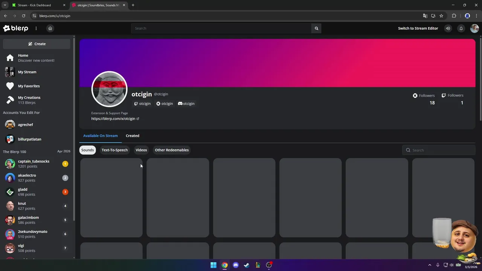Close the otcigin Blerp browser tab
The width and height of the screenshot is (482, 271).
coord(123,5)
